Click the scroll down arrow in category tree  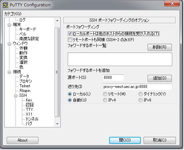point(57,124)
